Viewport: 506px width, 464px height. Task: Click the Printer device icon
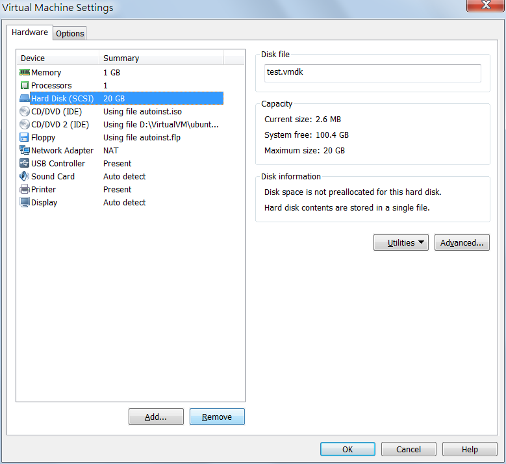point(25,189)
